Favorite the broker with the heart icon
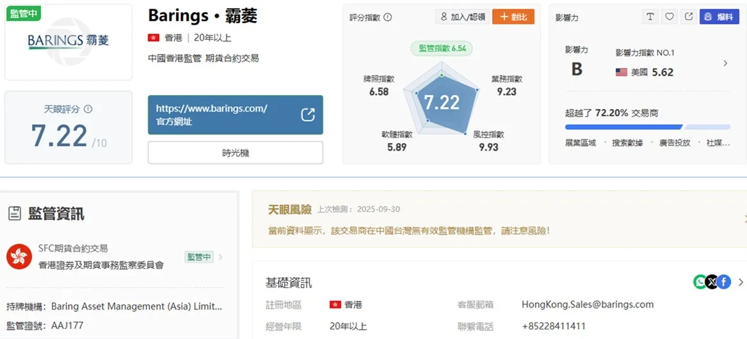The width and height of the screenshot is (747, 339). [x=670, y=17]
